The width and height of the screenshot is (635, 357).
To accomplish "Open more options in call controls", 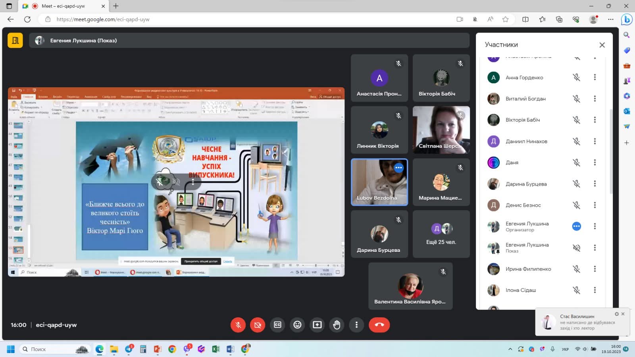I will click(356, 325).
